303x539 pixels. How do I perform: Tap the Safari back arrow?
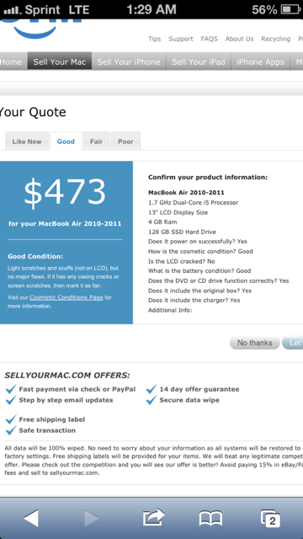pos(31,518)
